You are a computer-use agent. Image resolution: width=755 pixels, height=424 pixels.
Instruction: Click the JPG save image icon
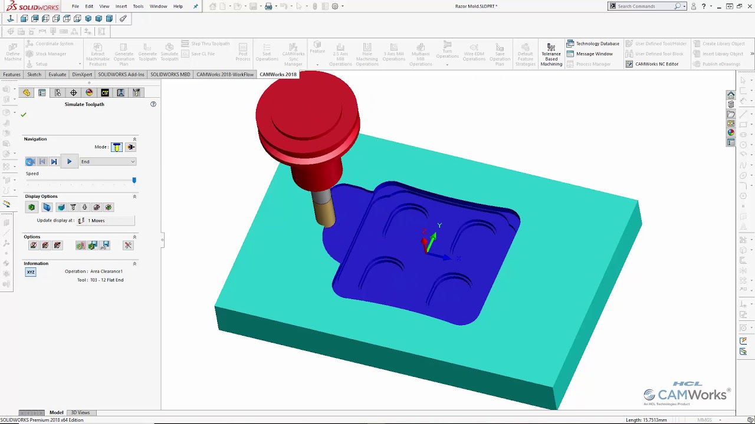click(x=106, y=245)
